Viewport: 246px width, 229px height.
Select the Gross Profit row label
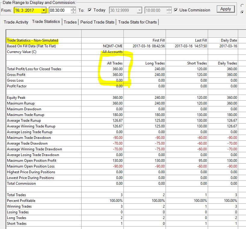click(x=16, y=75)
